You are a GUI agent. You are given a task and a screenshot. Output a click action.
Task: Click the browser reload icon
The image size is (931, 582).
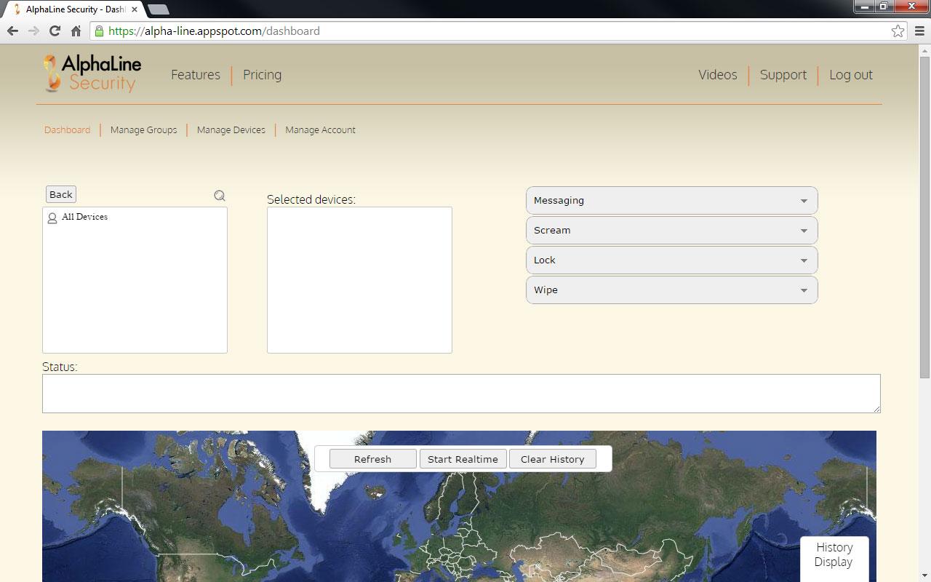click(55, 31)
